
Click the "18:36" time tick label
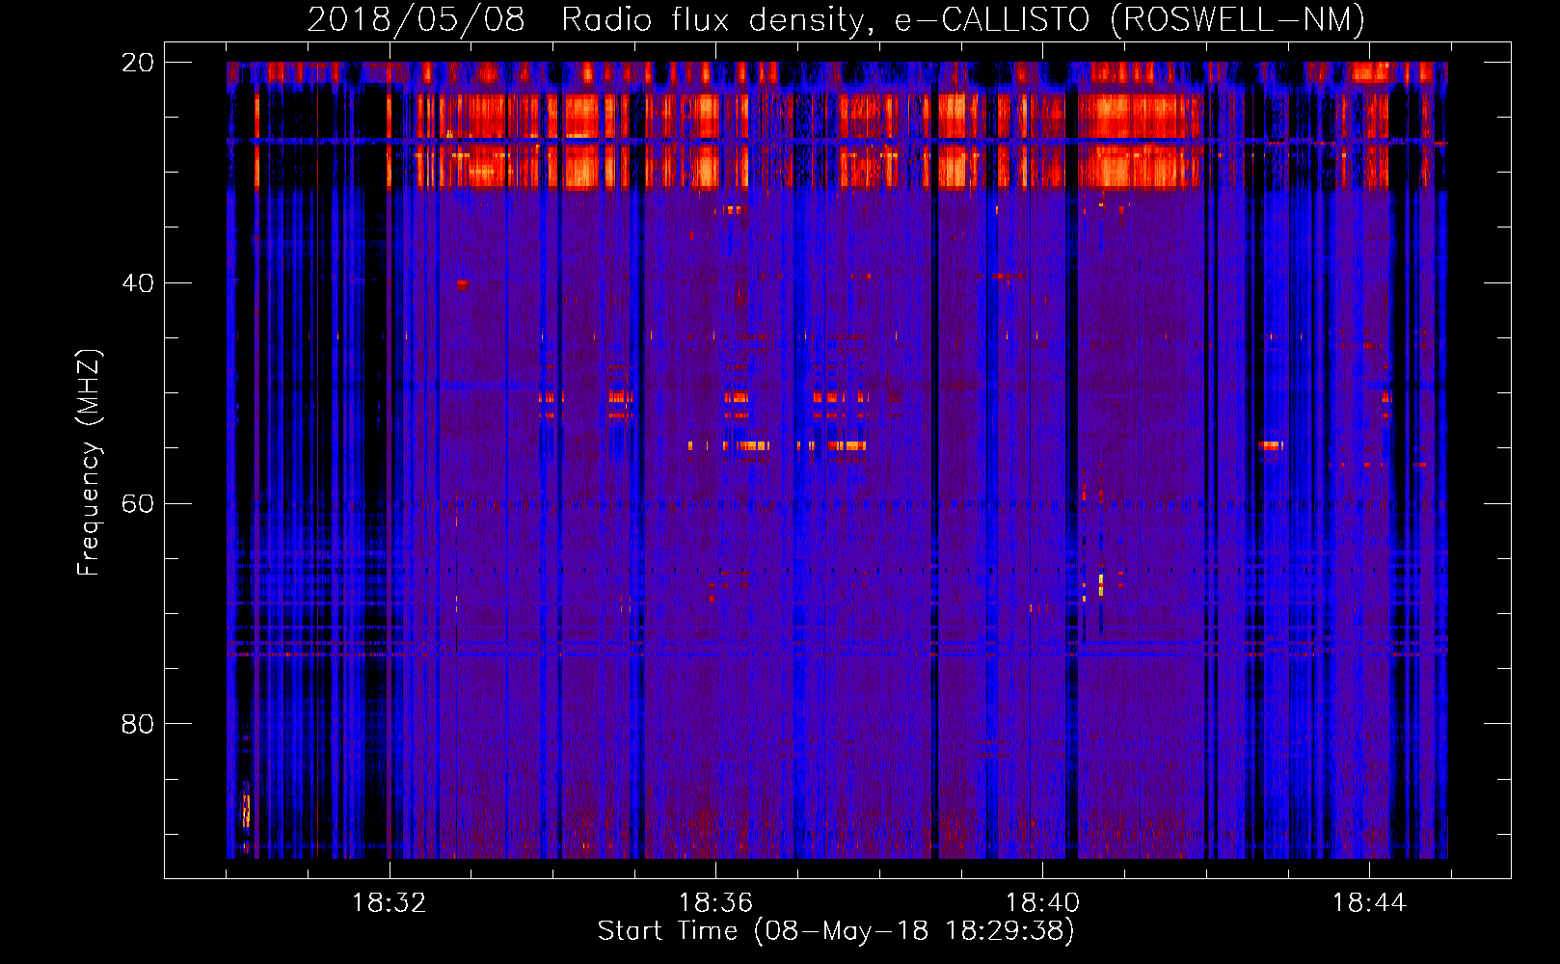click(x=715, y=903)
